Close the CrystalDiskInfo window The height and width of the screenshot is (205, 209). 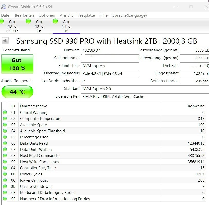[x=206, y=7]
